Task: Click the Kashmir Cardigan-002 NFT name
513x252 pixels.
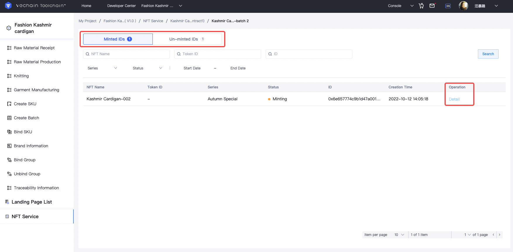Action: 109,99
